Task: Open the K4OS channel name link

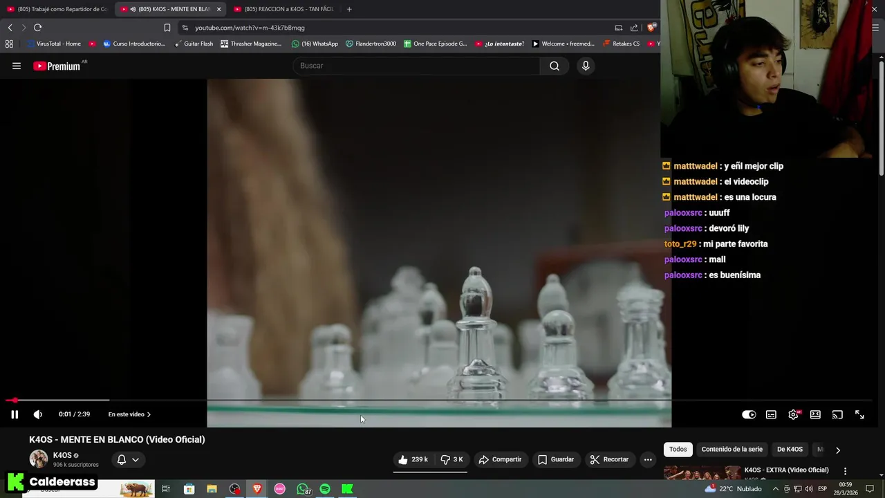Action: tap(62, 455)
